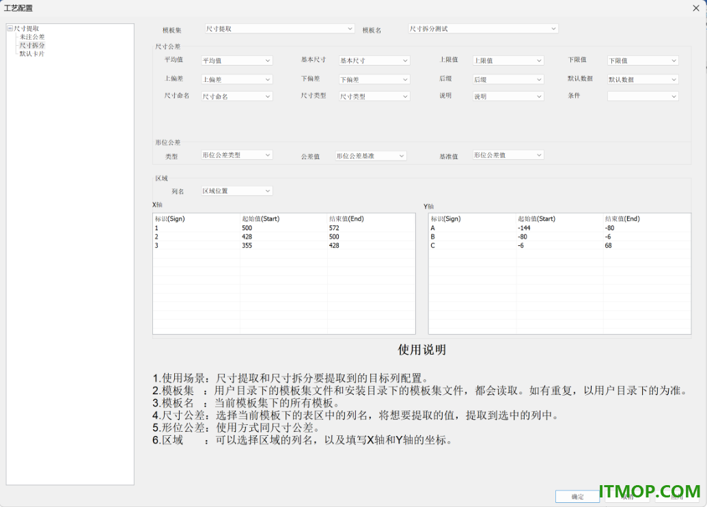Open the 平均值 dropdown
707x507 pixels.
[x=237, y=60]
